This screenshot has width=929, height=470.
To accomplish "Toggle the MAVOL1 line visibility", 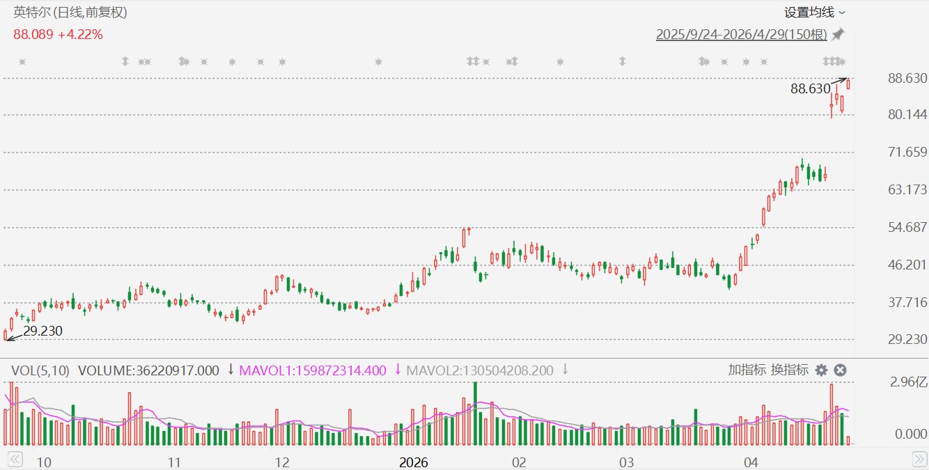I will tap(313, 370).
